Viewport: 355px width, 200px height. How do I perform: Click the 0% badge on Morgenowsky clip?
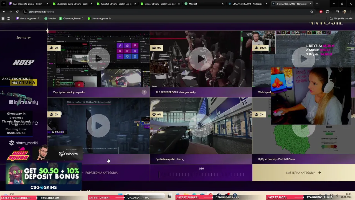pyautogui.click(x=156, y=48)
